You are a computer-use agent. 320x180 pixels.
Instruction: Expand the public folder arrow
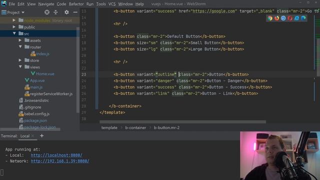click(14, 27)
